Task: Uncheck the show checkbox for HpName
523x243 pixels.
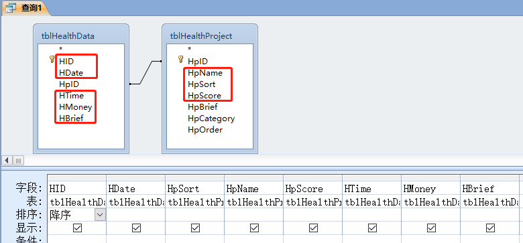Action: [x=254, y=228]
